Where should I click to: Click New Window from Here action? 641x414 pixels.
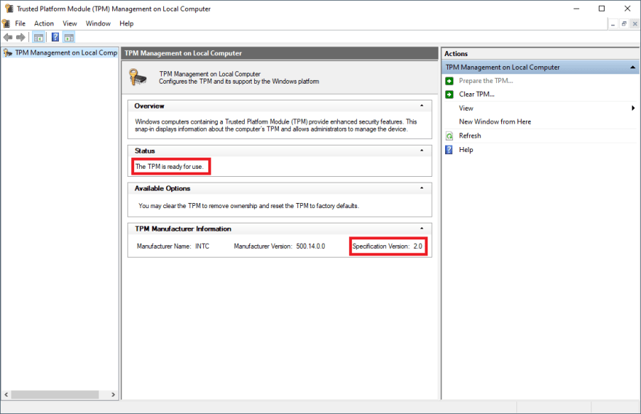pyautogui.click(x=495, y=122)
